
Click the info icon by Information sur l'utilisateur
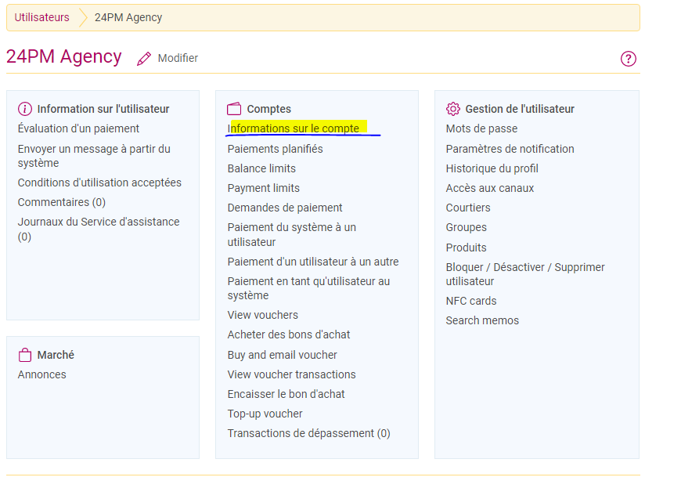click(25, 109)
